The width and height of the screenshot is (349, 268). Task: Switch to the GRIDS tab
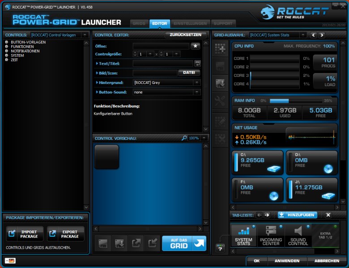(139, 24)
